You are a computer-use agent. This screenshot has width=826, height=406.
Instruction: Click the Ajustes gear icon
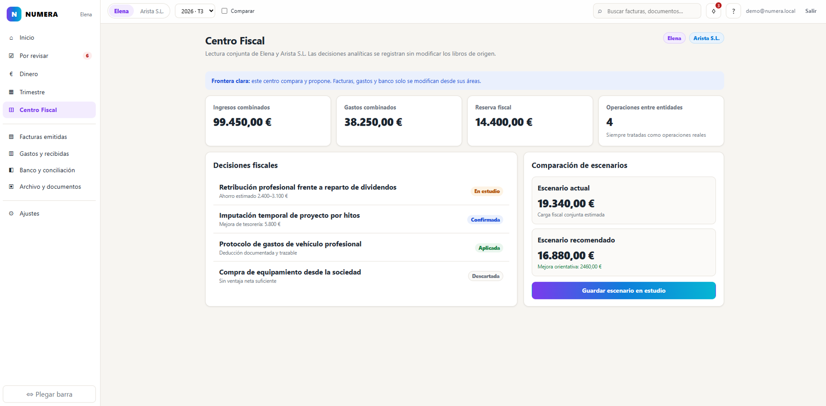click(11, 213)
